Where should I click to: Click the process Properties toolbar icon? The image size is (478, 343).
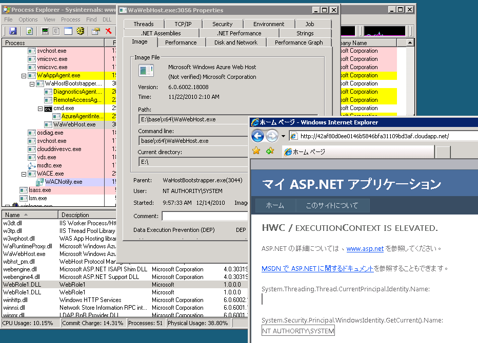[95, 31]
